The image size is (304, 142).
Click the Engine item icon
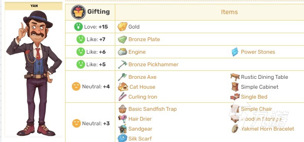[123, 52]
